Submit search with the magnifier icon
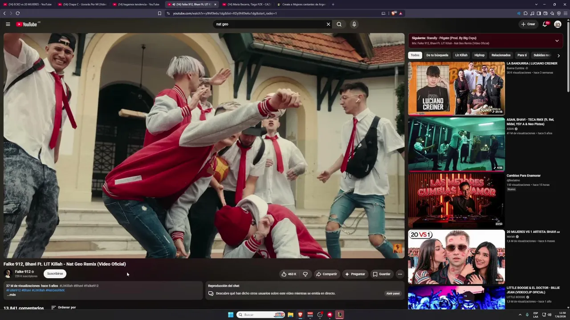 339,24
